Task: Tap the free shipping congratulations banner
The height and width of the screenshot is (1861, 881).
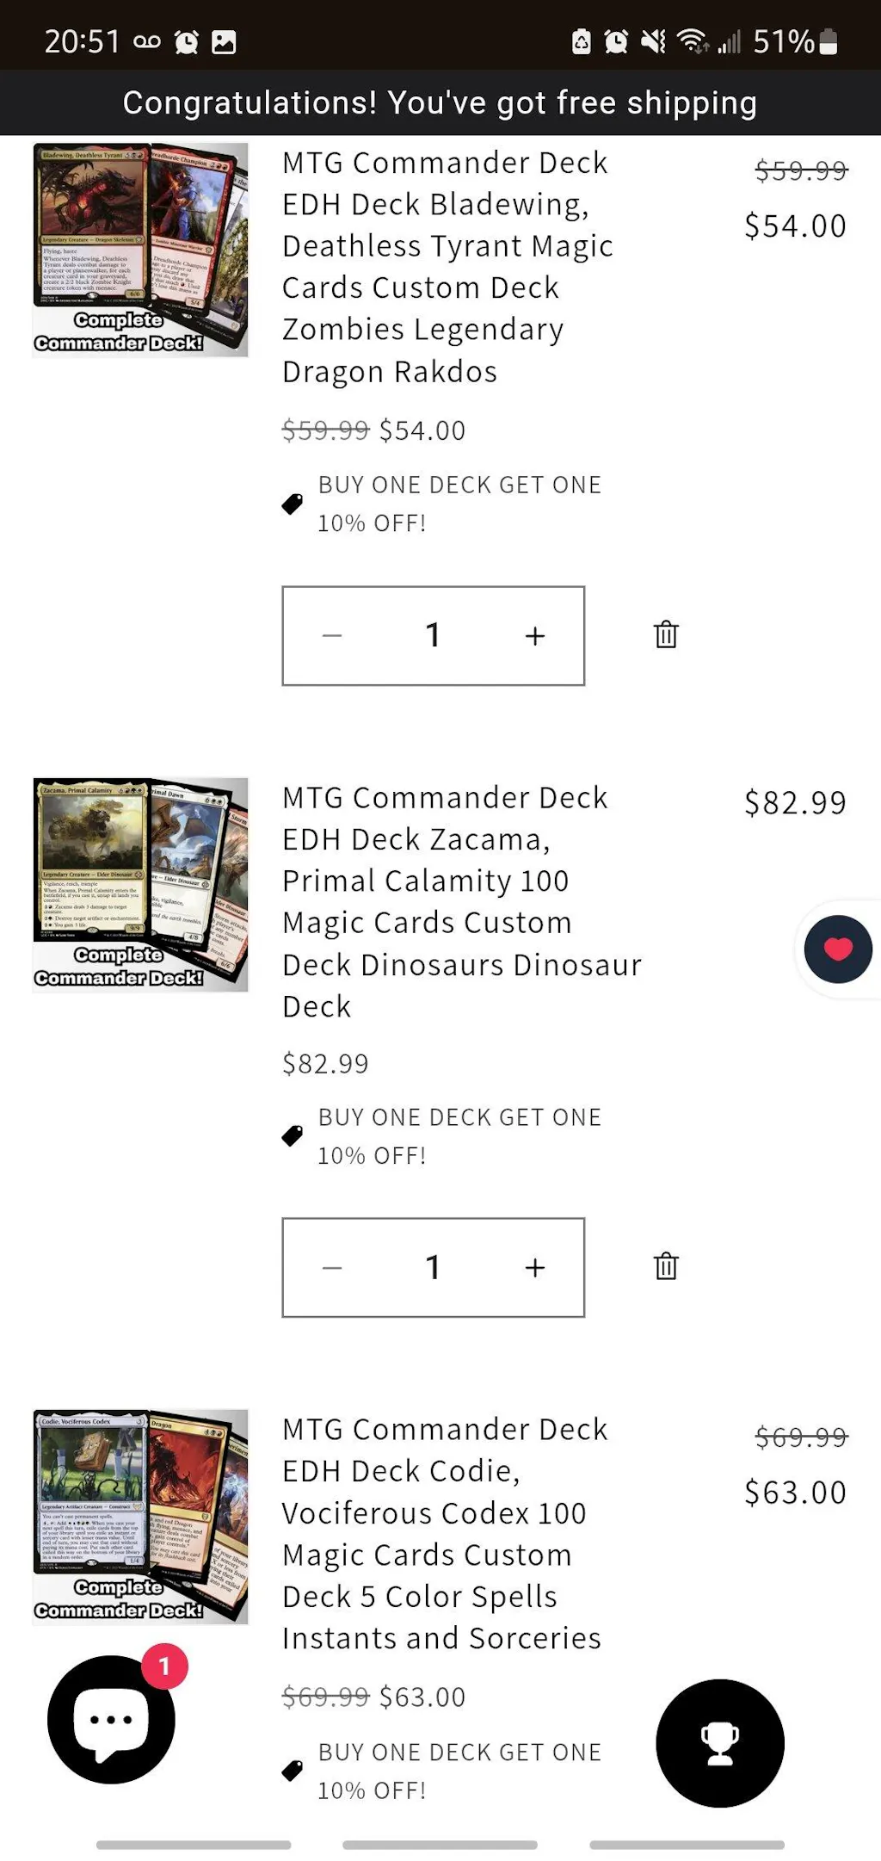Action: (440, 102)
